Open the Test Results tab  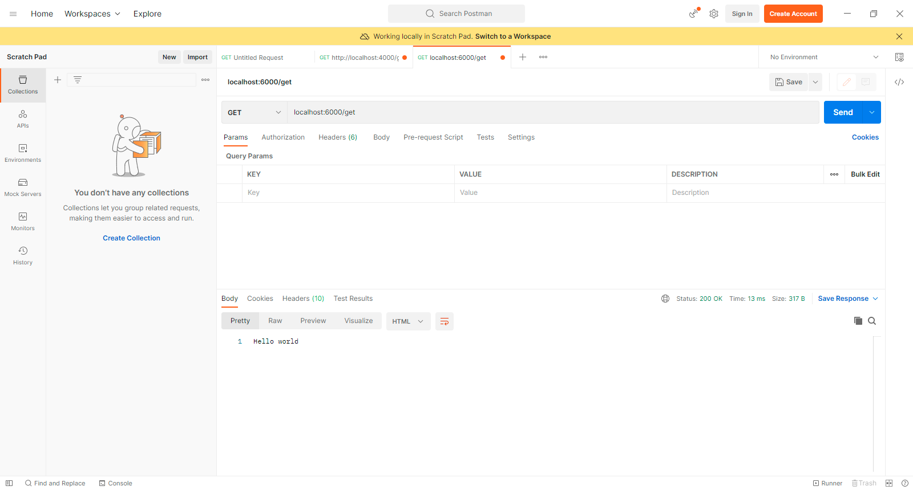[353, 299]
